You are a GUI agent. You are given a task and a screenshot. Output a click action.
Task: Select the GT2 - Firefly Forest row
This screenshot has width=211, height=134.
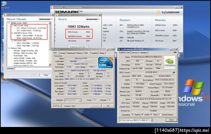(29, 31)
